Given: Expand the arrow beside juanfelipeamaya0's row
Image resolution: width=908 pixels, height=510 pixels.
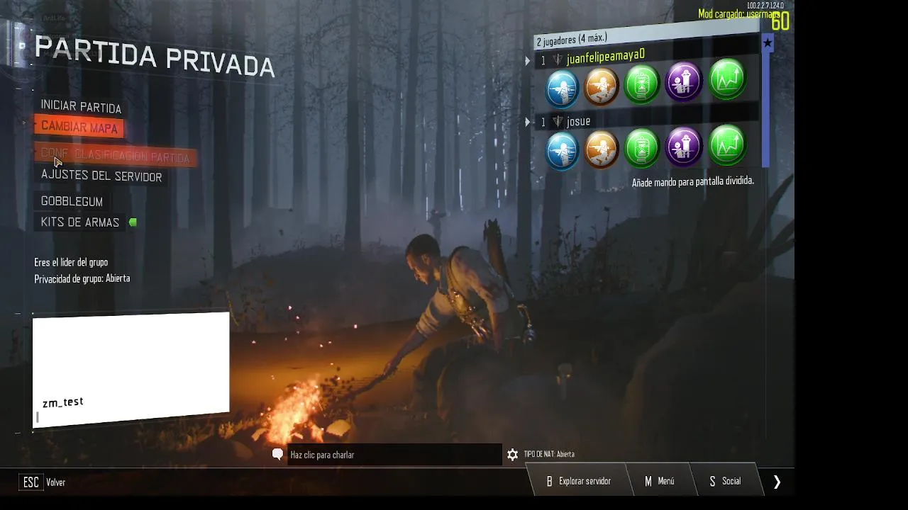Looking at the screenshot, I should tap(527, 61).
